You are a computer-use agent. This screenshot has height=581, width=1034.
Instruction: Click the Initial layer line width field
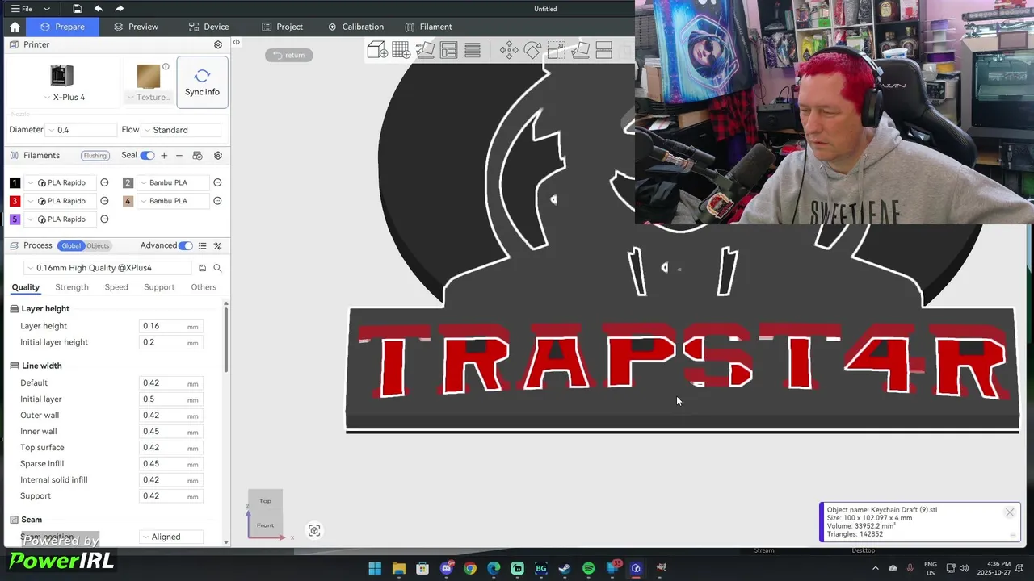click(170, 399)
